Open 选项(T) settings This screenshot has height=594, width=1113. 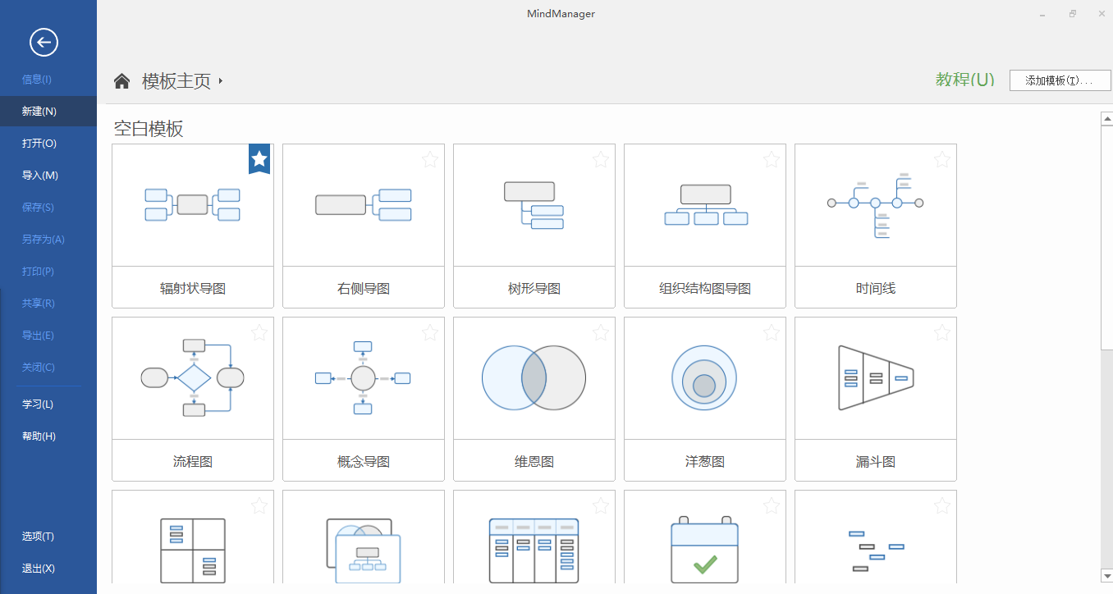click(38, 537)
